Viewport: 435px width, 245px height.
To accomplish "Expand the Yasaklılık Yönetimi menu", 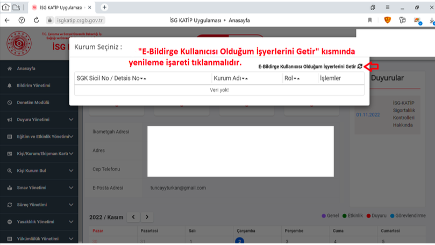I will point(71,222).
